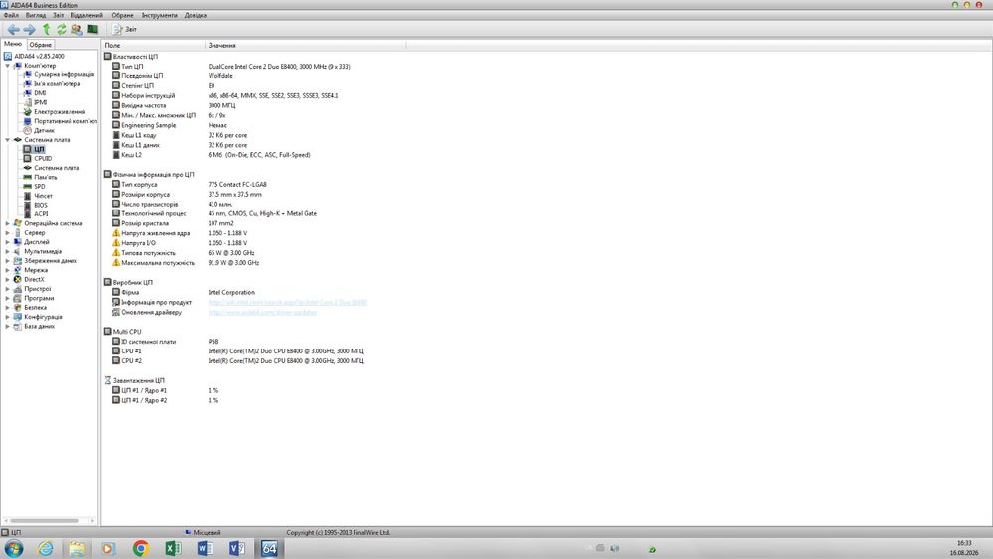Open the Датчик sensor item
Screen dimensions: 993x559
44,130
